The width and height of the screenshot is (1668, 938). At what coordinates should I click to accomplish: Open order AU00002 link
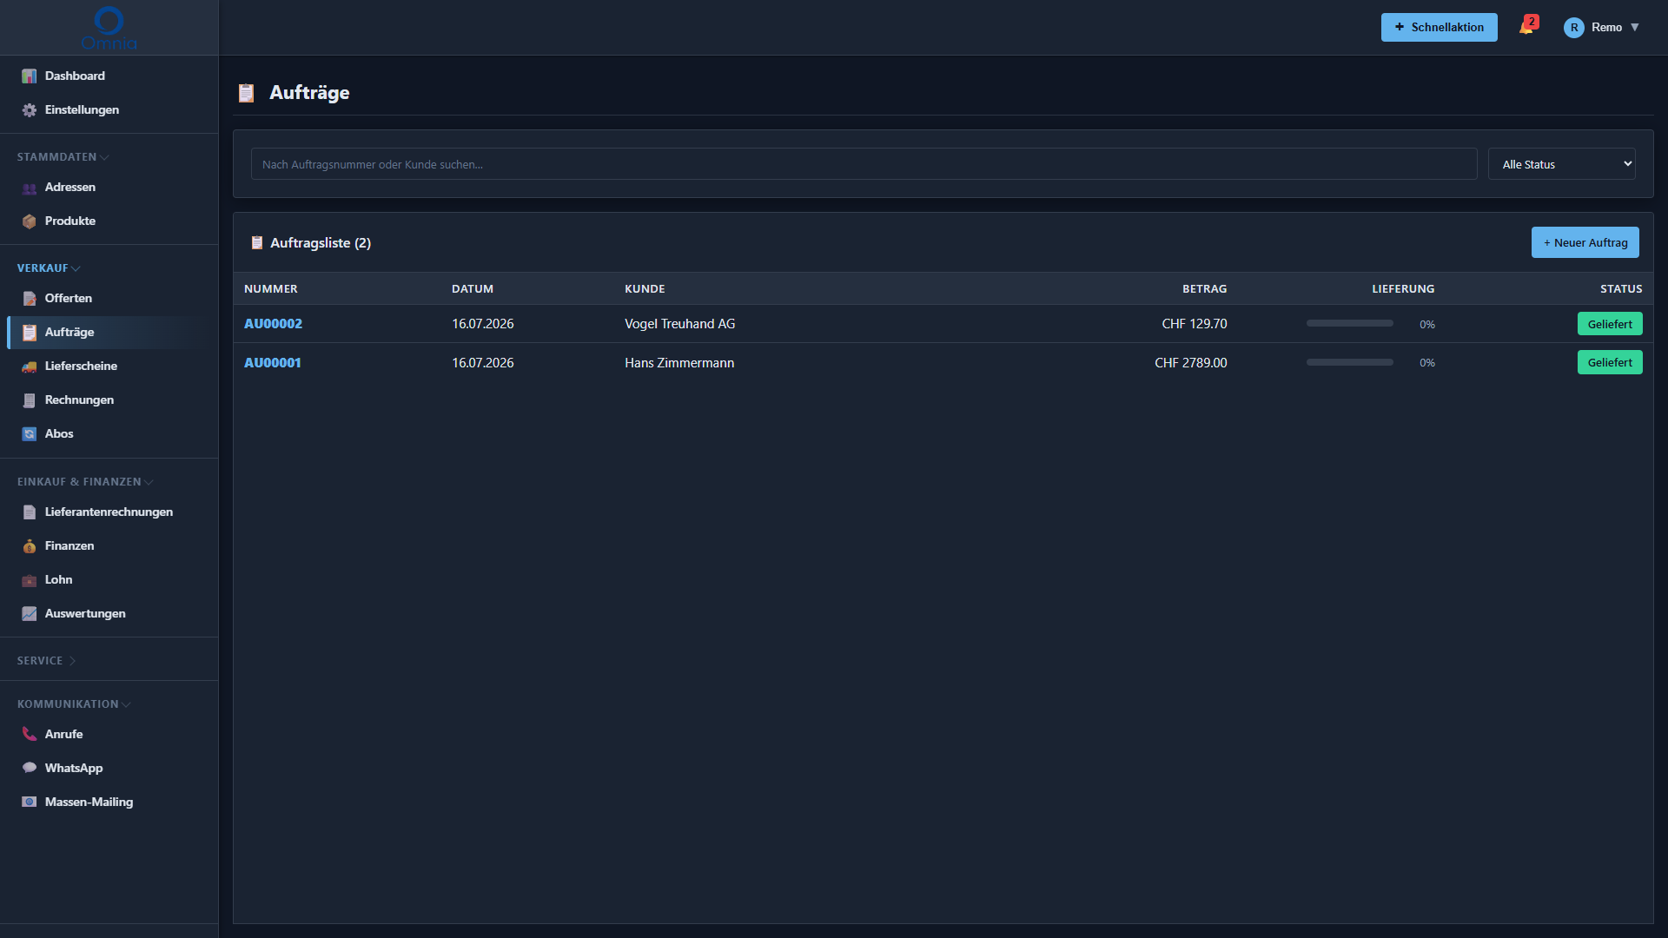273,324
